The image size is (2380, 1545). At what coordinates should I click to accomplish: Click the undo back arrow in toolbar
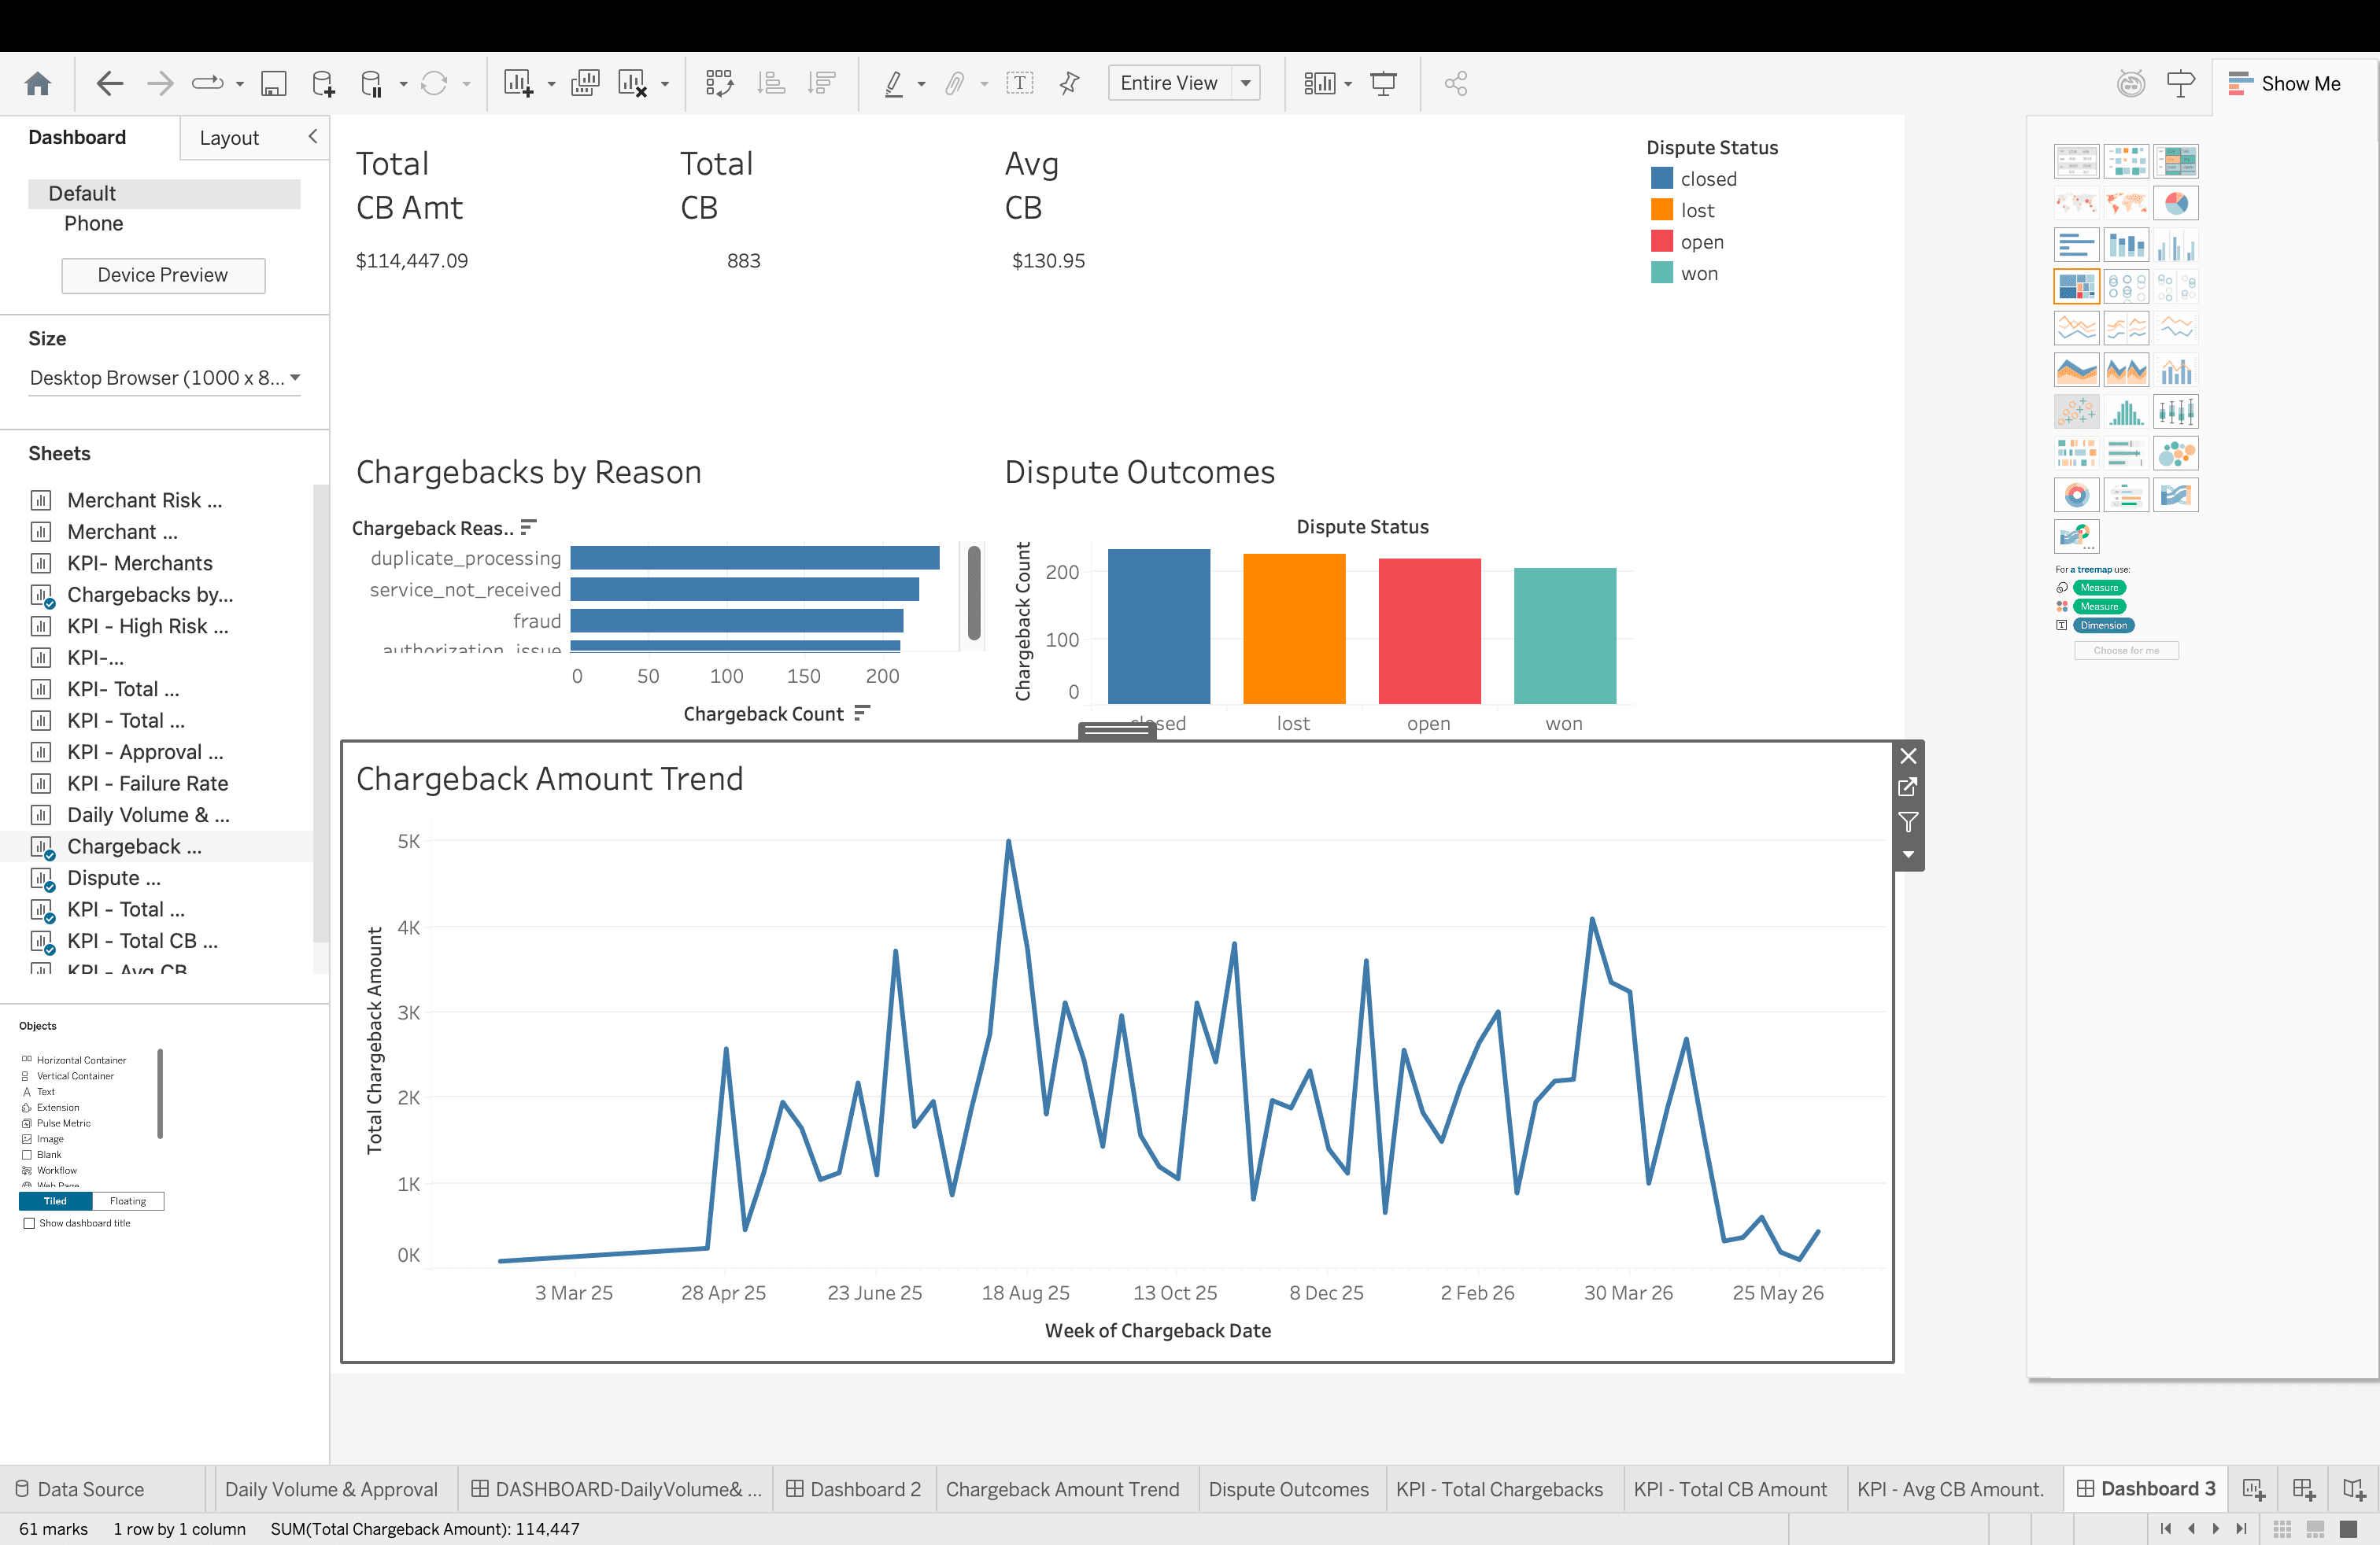coord(109,83)
